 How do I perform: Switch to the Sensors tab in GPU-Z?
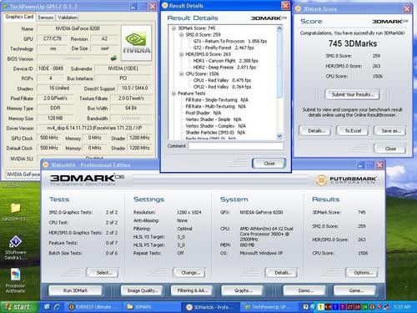tap(46, 18)
